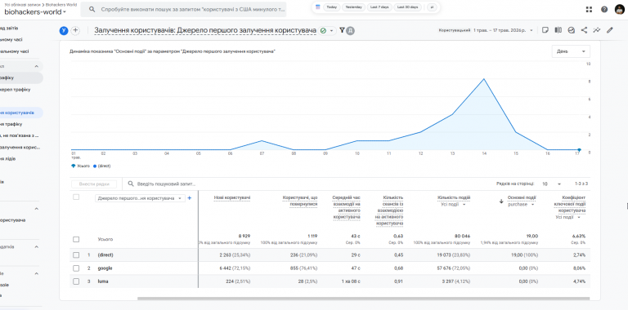Screen dimensions: 628x310
Task: Check the 'luma' row checkbox
Action: (76, 281)
